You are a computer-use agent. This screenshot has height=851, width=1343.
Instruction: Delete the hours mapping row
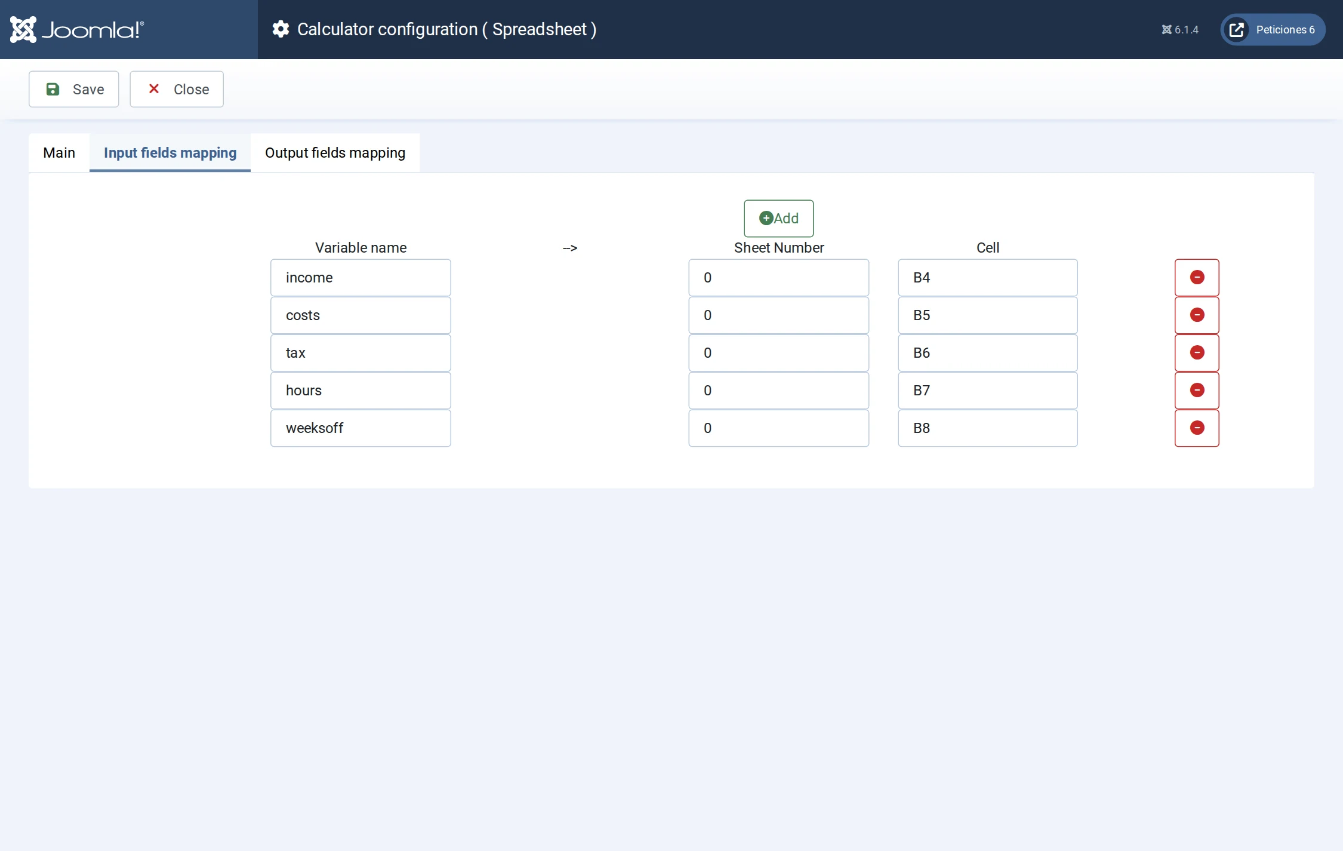tap(1197, 390)
